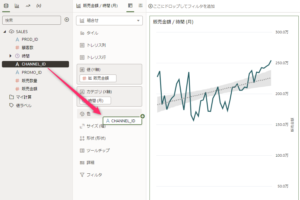Click the # icon of 顧客数
This screenshot has width=300, height=200.
17,48
